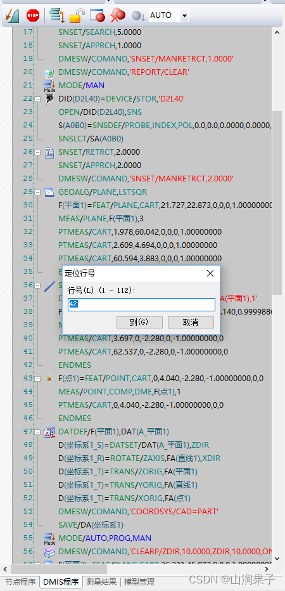The height and width of the screenshot is (591, 285).
Task: Click the probe device icon on line 22
Action: 49,99
